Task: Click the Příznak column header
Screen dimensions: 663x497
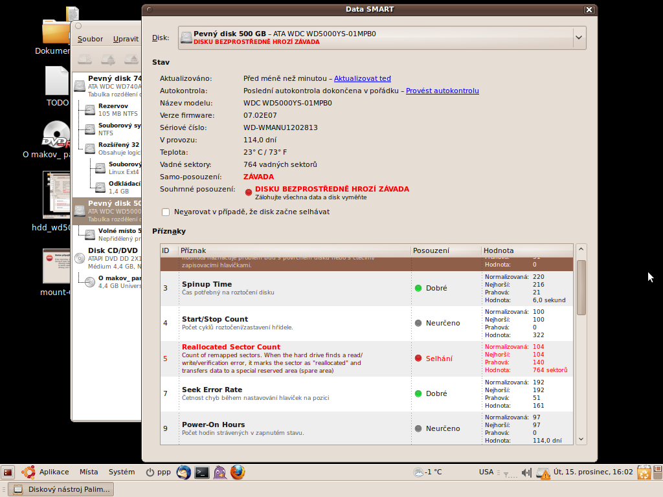Action: pos(295,250)
